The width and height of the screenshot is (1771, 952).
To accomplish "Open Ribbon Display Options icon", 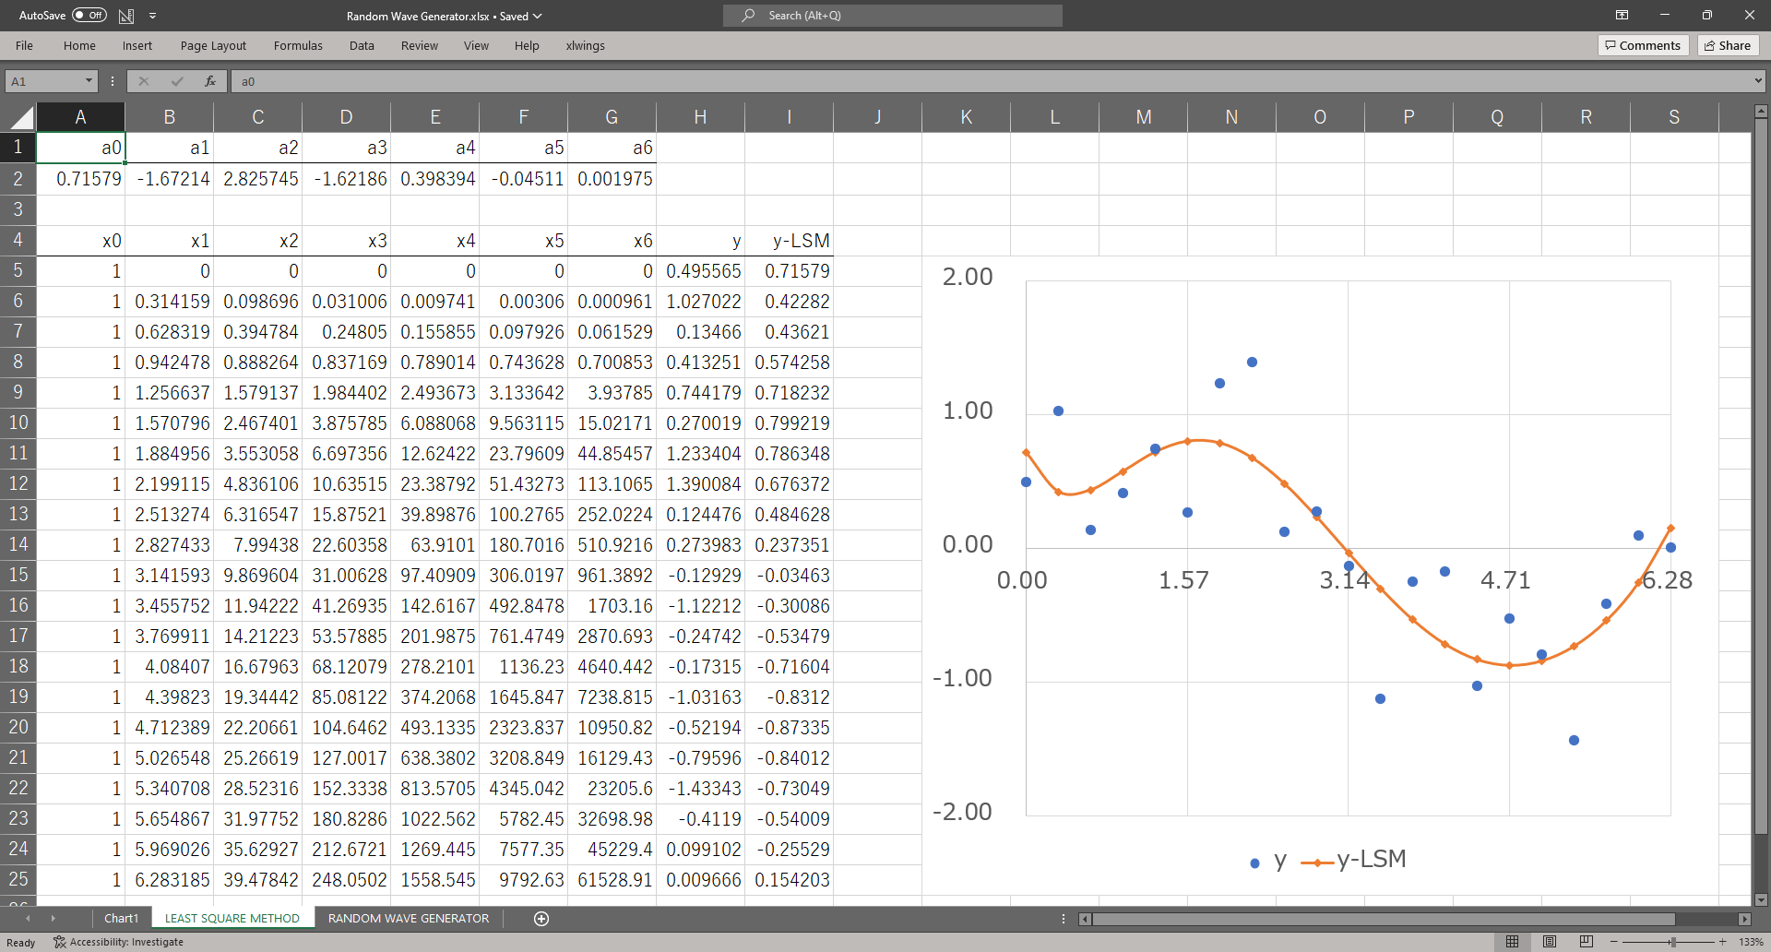I will (x=1622, y=15).
